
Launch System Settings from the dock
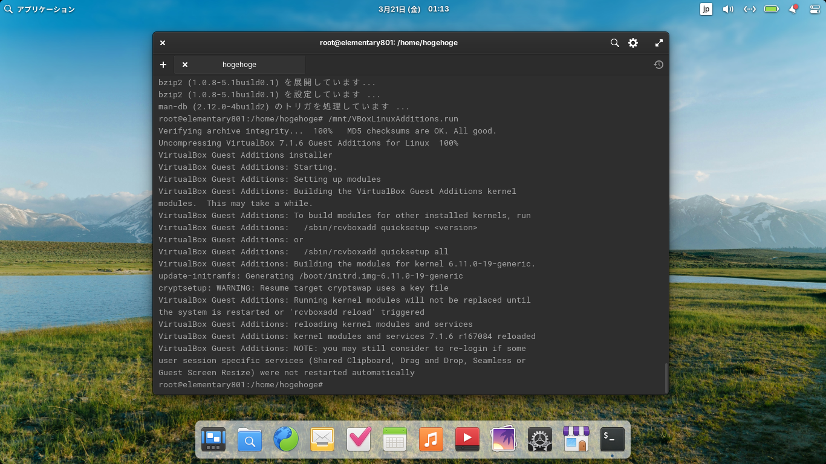[x=540, y=439]
